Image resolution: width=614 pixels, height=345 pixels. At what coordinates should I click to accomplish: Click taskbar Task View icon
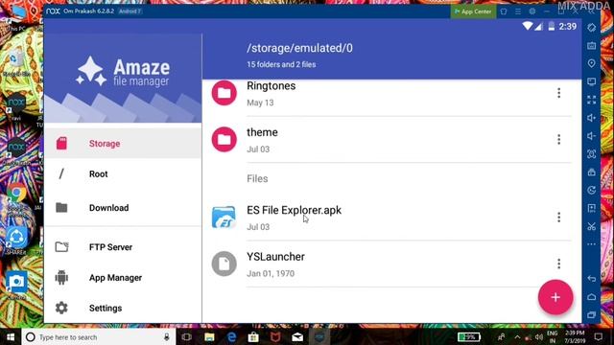pyautogui.click(x=187, y=336)
